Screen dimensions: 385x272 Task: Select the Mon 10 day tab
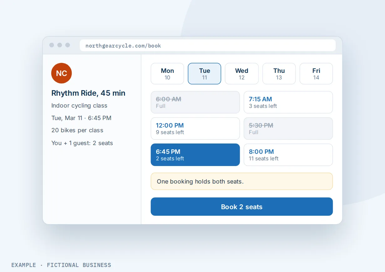pos(167,74)
